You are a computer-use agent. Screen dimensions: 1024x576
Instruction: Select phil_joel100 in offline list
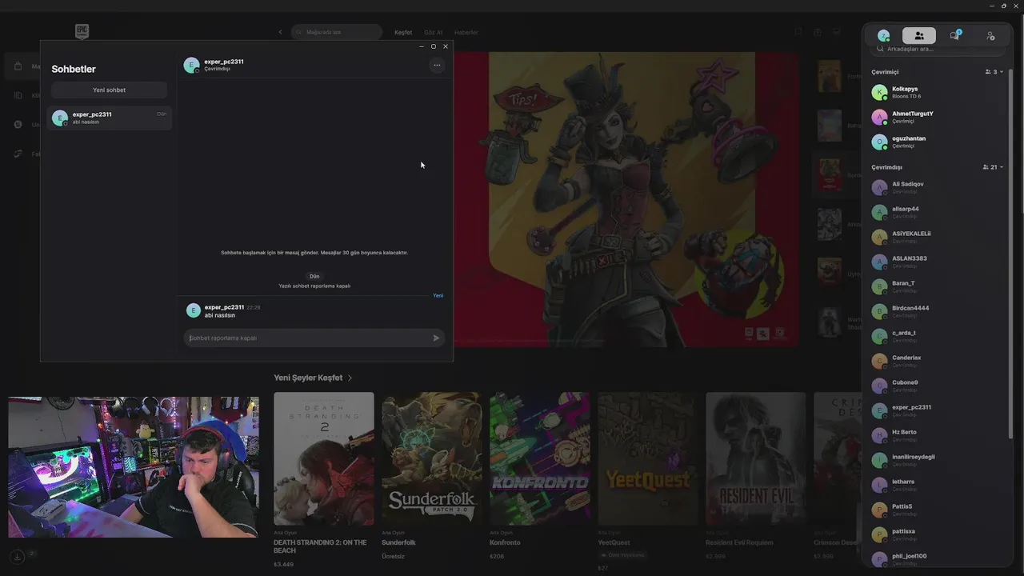(x=938, y=559)
